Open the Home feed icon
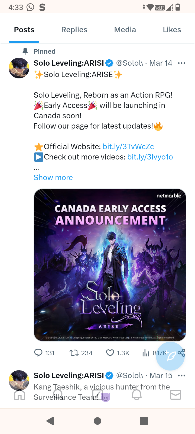Screen dimensions: 195x434 click(x=19, y=395)
